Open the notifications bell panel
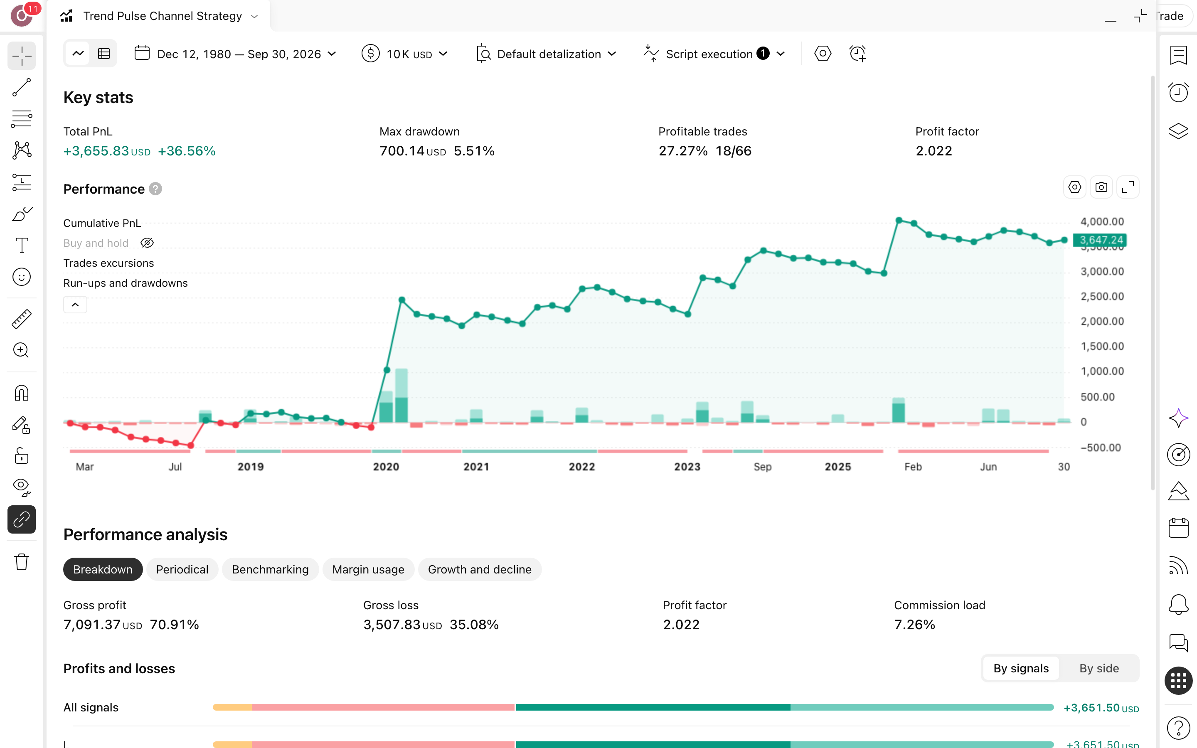This screenshot has height=748, width=1197. [x=1178, y=605]
